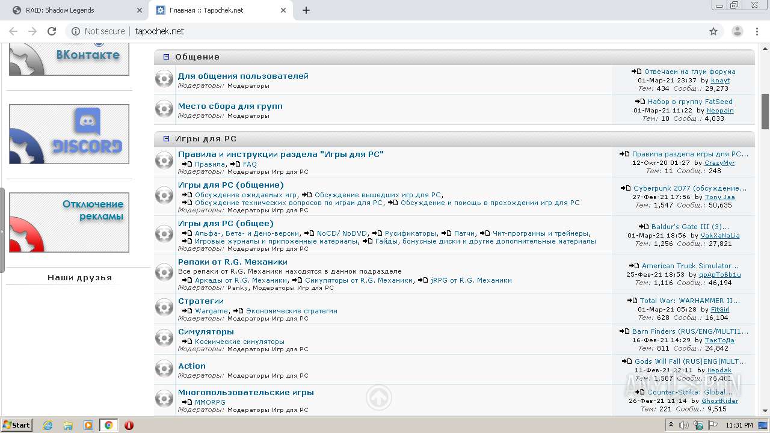Screen dimensions: 770x433
Task: Open Репаки от R.G. Механики forum
Action: tap(232, 262)
